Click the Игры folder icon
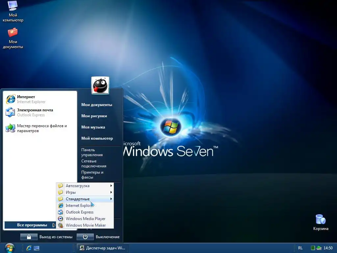 coord(61,192)
